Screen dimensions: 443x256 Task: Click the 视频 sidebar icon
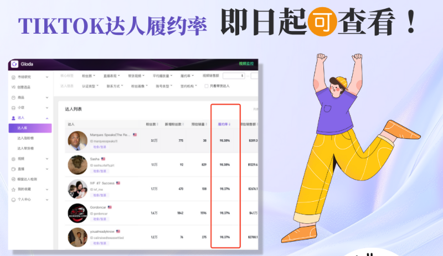coord(13,159)
